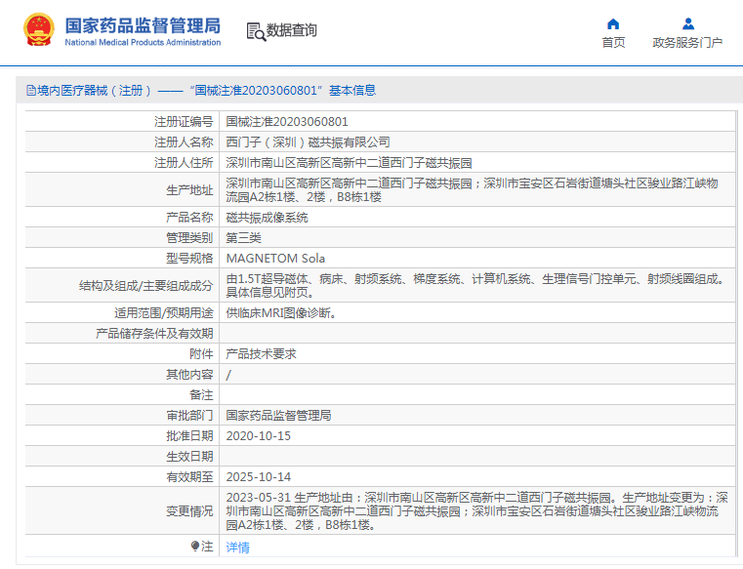Click the 生产地址 value text

pos(472,190)
